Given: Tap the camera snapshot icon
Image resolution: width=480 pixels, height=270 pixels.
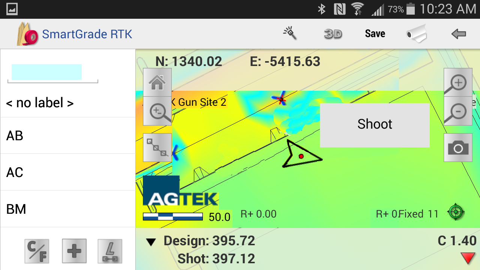Looking at the screenshot, I should 458,148.
